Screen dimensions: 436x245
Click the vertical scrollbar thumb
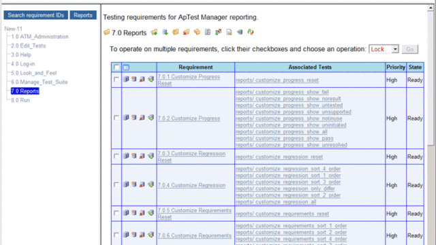pos(431,78)
